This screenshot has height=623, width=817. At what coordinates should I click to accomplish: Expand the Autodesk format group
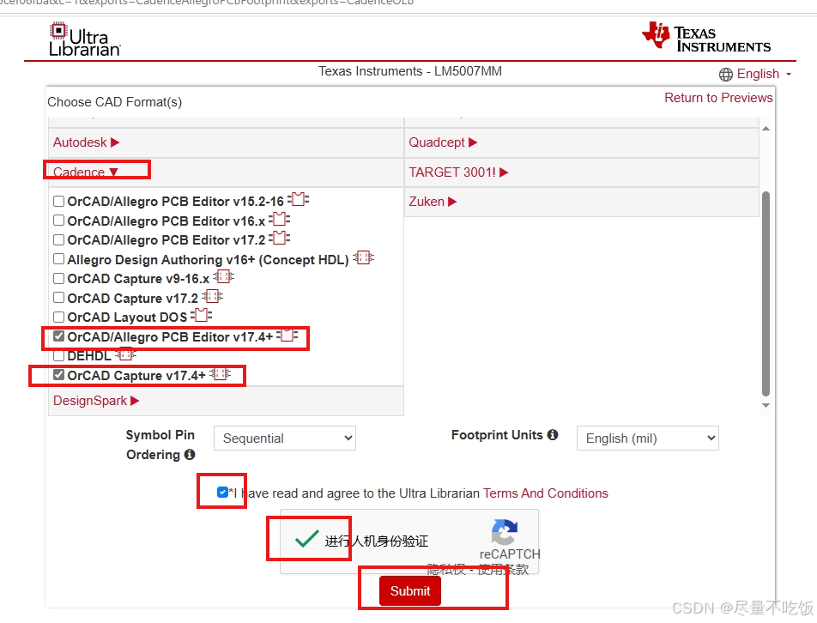pos(87,142)
